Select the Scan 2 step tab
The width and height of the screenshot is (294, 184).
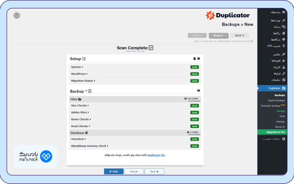(218, 35)
